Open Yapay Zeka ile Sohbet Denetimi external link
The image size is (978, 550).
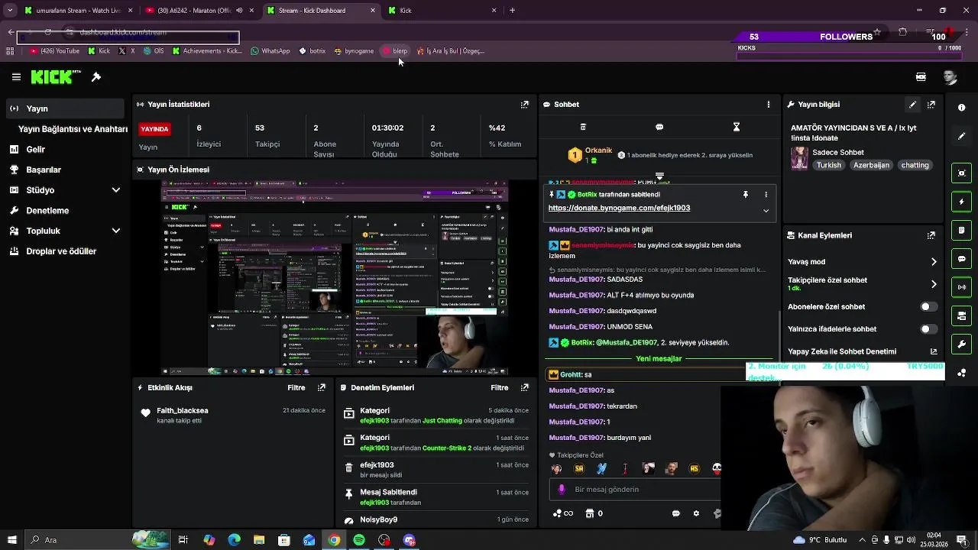(934, 351)
